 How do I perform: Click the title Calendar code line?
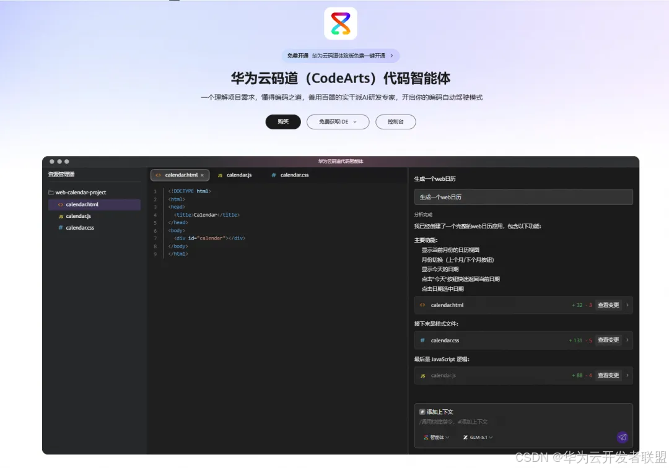tap(207, 215)
